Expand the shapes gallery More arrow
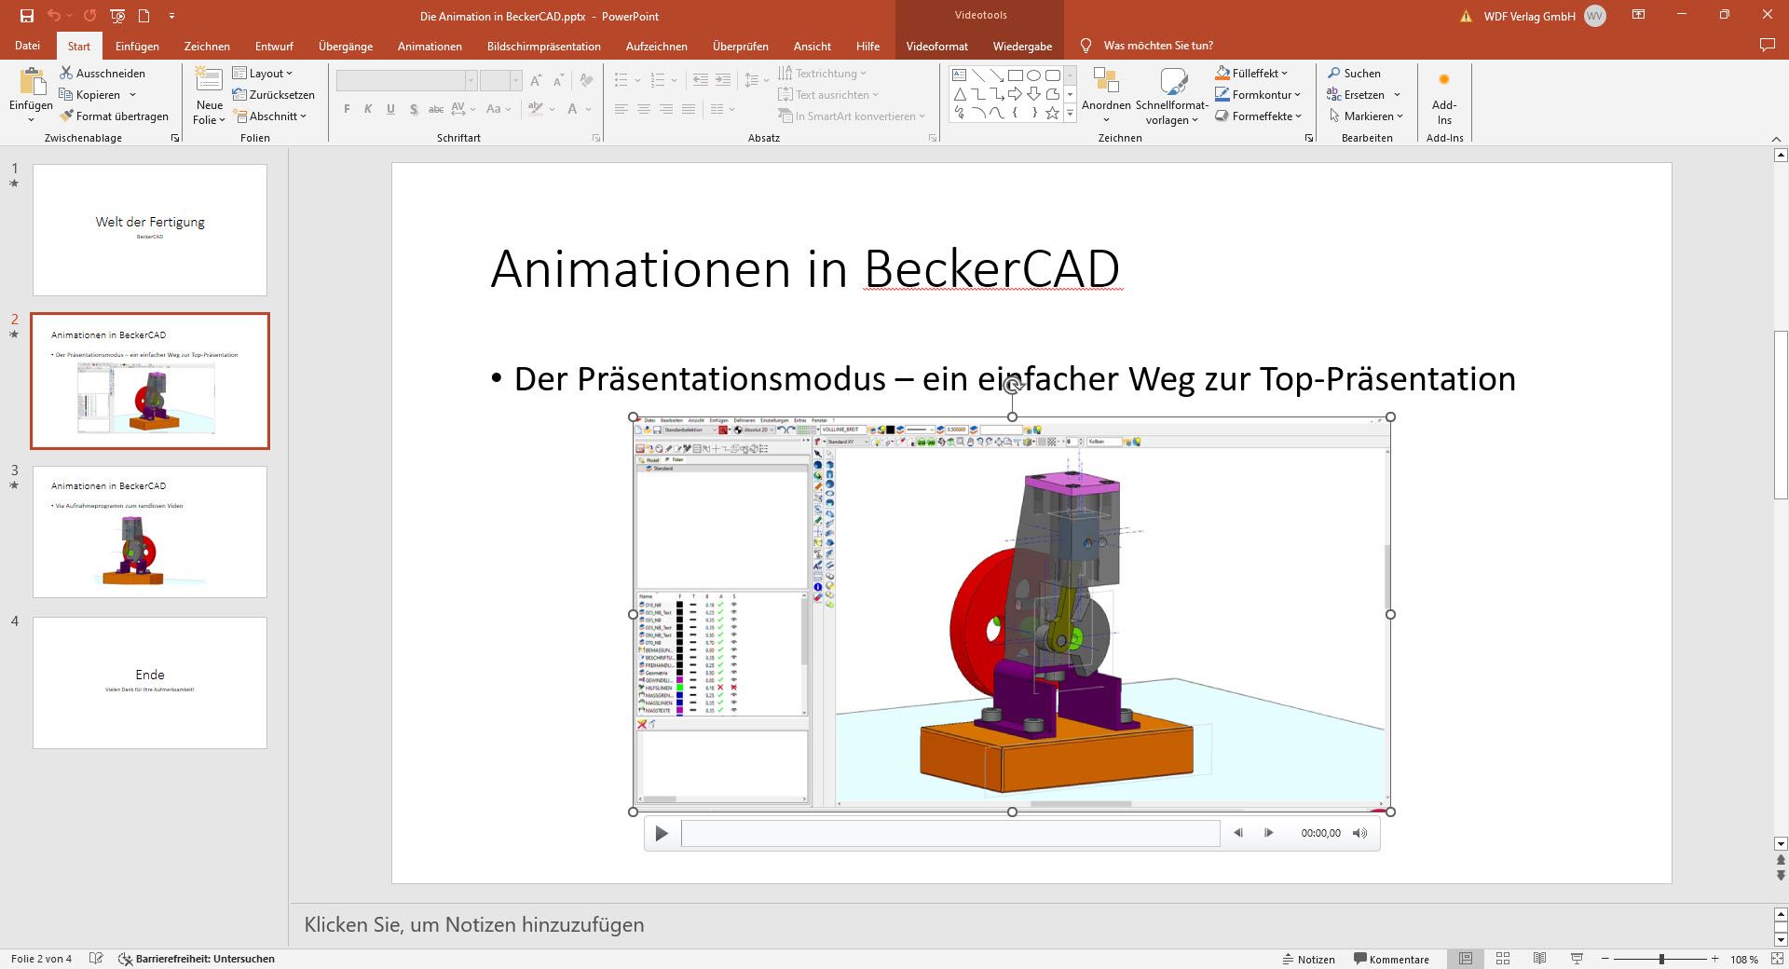The height and width of the screenshot is (969, 1789). (x=1070, y=114)
